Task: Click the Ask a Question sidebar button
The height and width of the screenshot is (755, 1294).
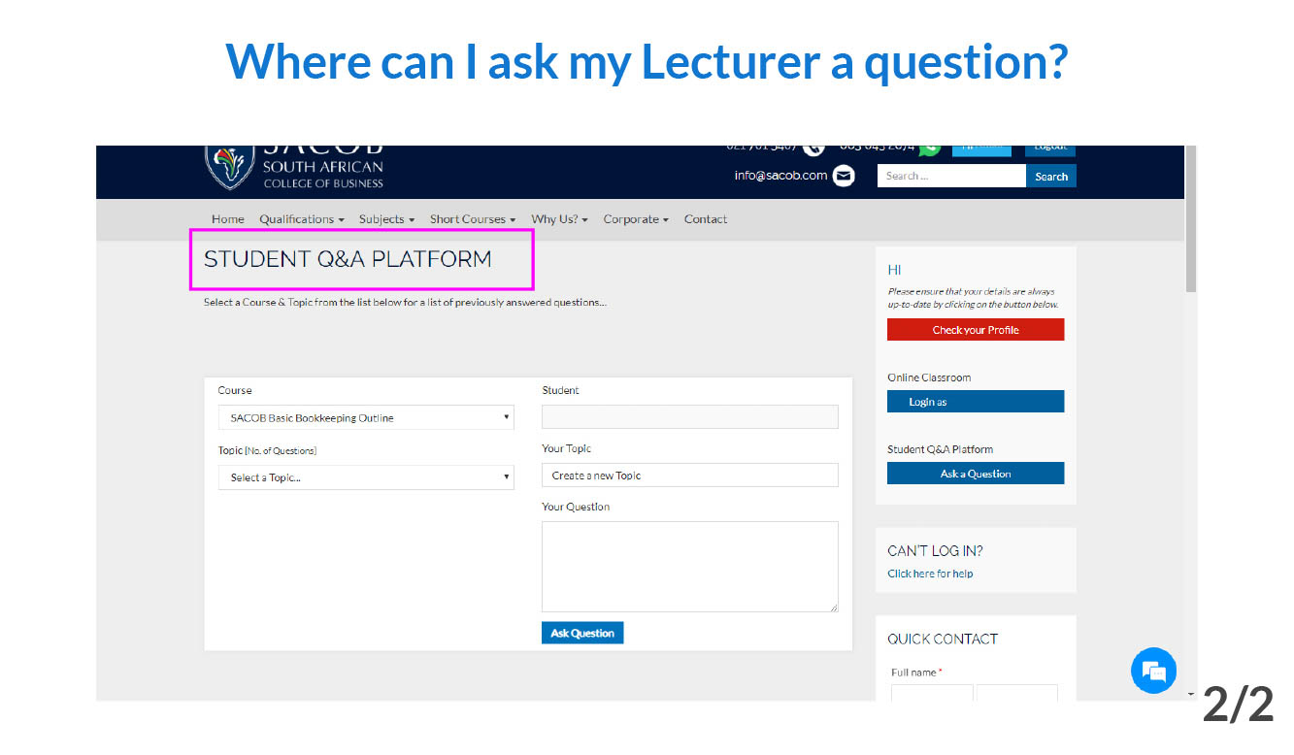Action: pos(976,474)
